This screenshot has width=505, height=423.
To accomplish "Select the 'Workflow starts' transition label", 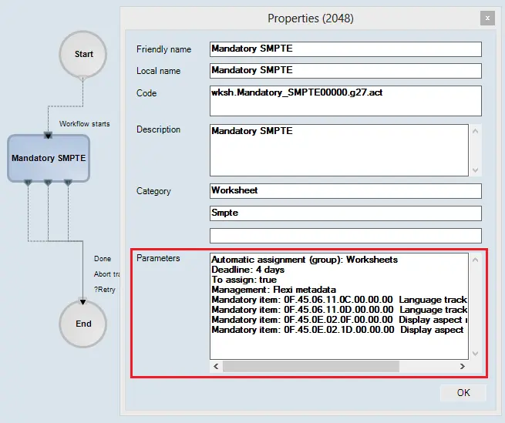I will 84,123.
